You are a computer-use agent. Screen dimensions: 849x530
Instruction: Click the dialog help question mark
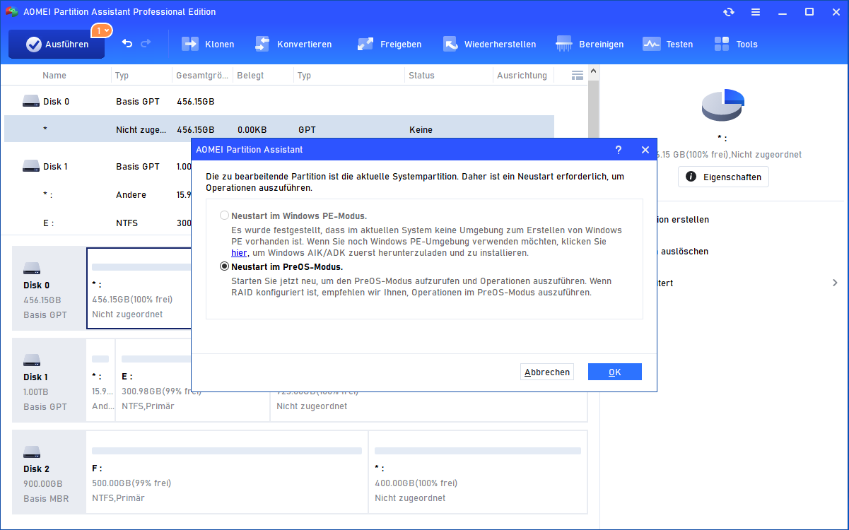[619, 150]
